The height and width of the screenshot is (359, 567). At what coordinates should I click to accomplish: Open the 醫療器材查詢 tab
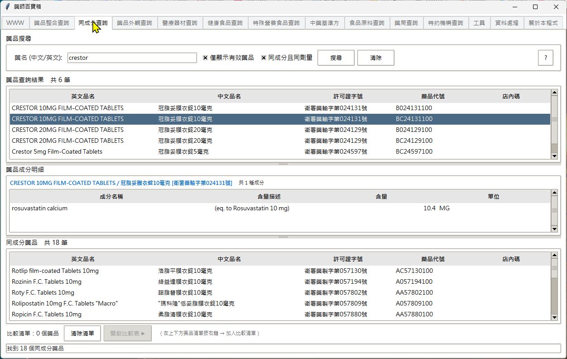[180, 23]
